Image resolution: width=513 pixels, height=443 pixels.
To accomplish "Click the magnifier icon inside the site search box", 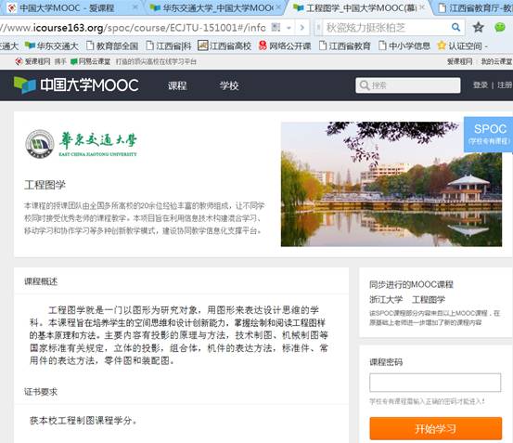I will 365,85.
